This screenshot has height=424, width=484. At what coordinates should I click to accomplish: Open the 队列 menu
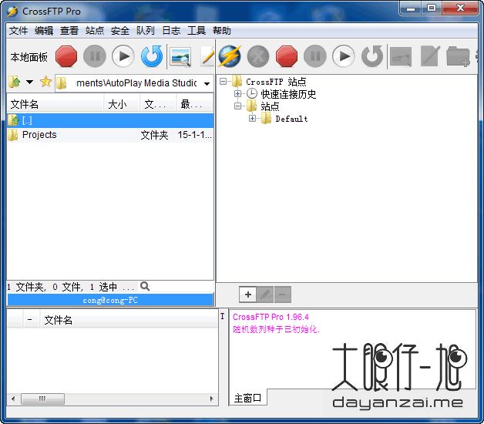146,31
